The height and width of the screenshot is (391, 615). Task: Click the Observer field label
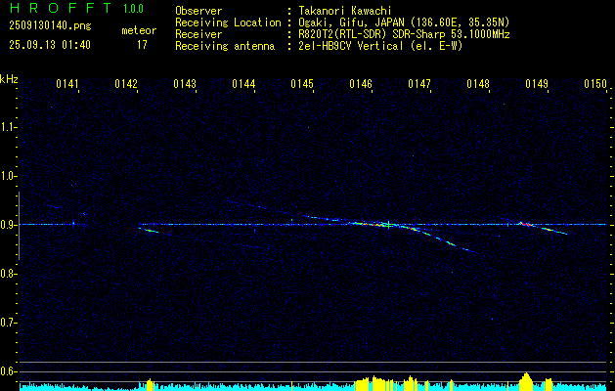pyautogui.click(x=198, y=11)
